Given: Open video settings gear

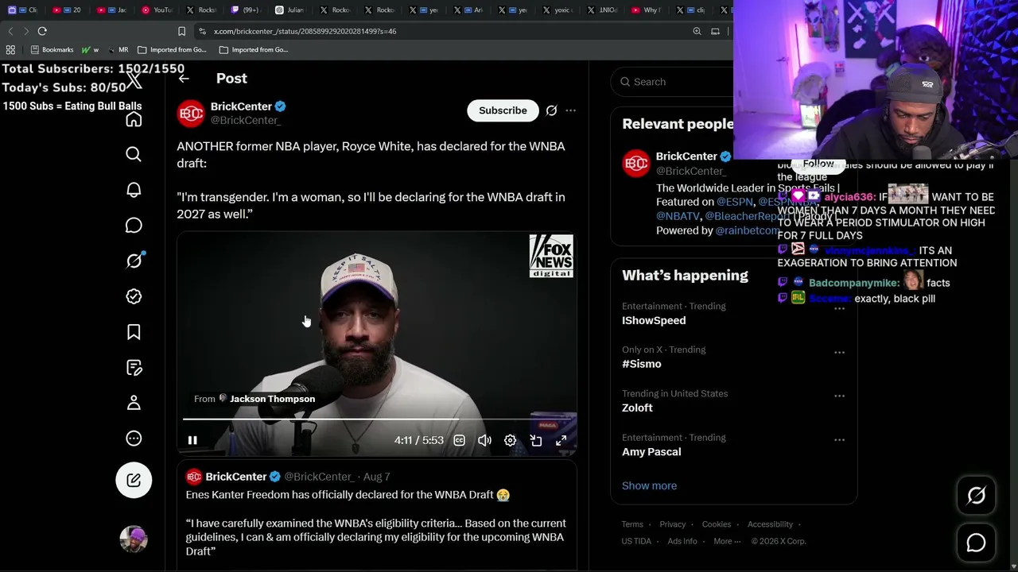Looking at the screenshot, I should pyautogui.click(x=510, y=440).
